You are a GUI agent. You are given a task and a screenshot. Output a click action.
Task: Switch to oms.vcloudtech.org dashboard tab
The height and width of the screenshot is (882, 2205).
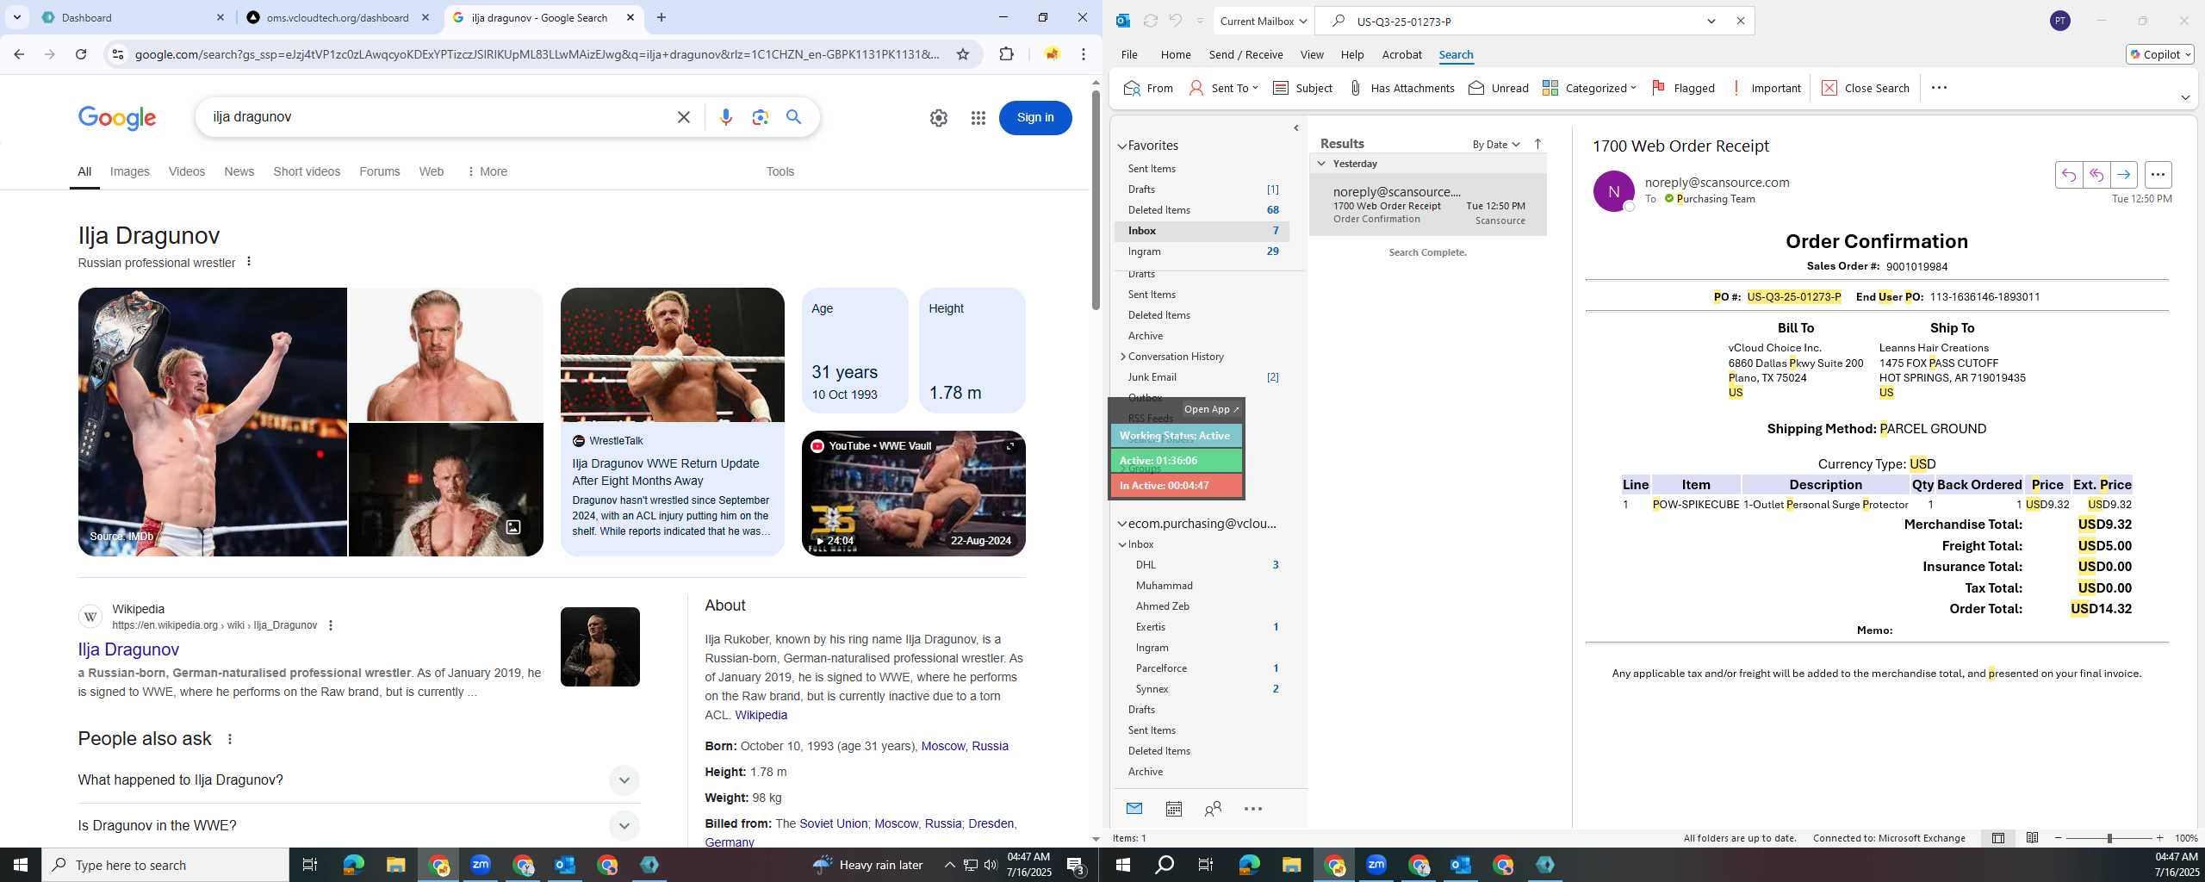click(338, 17)
